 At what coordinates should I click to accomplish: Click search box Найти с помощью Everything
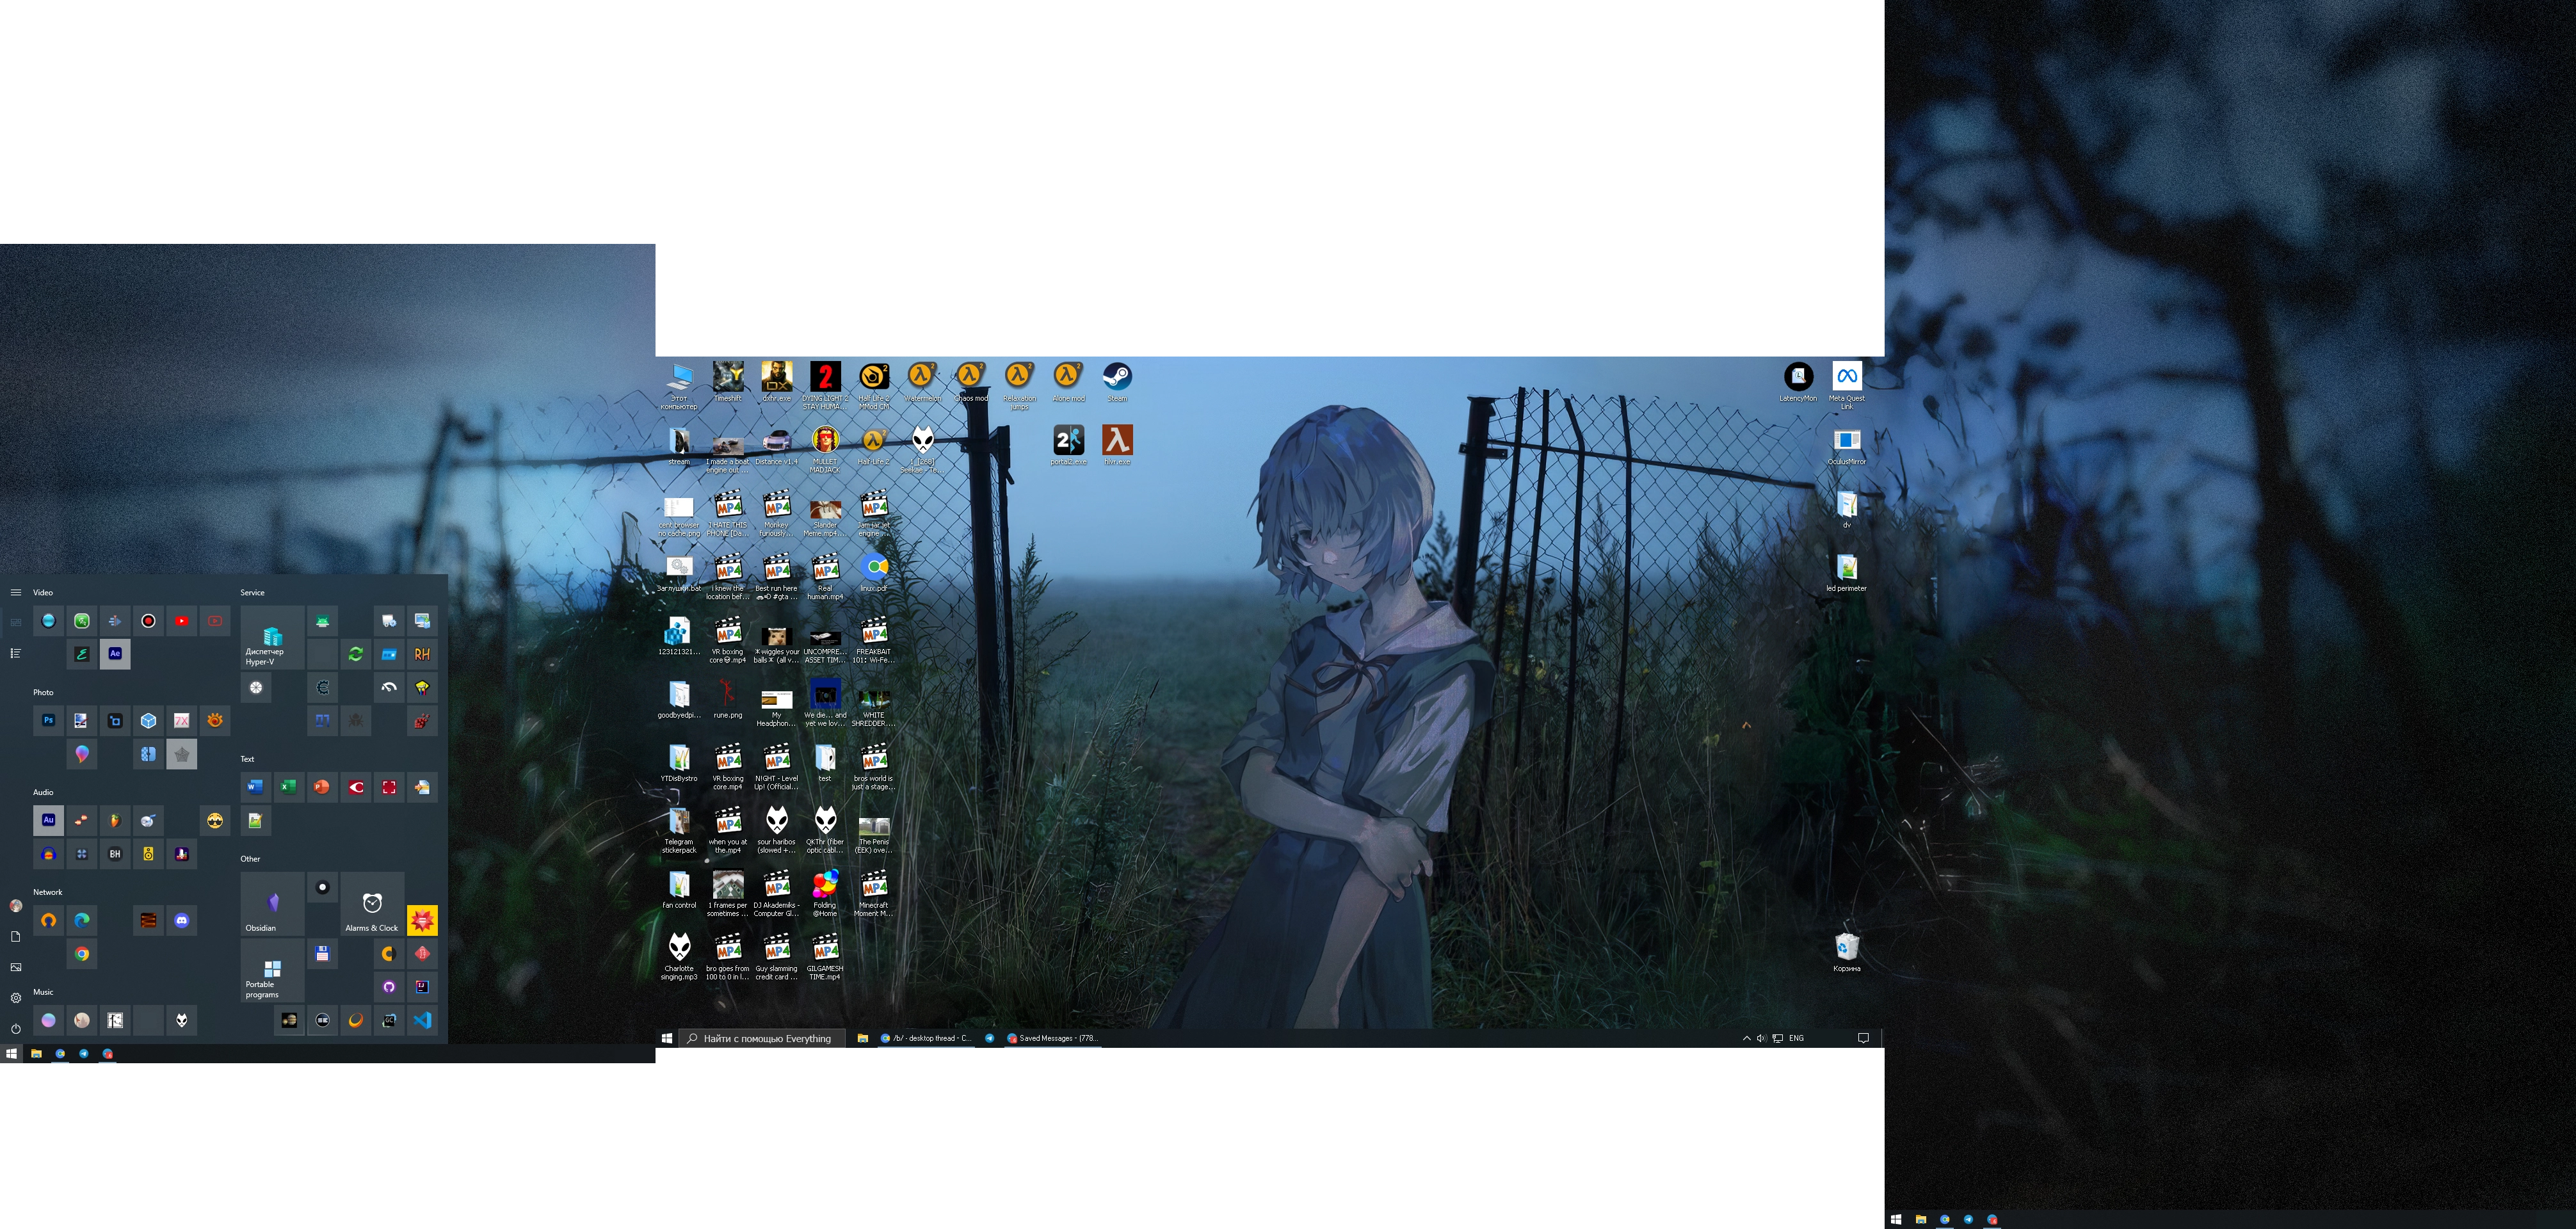click(x=762, y=1038)
